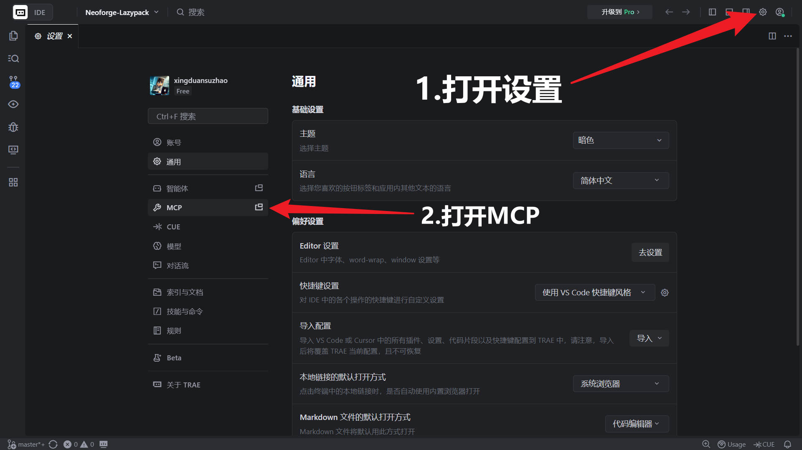
Task: Open 智能体 in external window icon
Action: [x=259, y=188]
